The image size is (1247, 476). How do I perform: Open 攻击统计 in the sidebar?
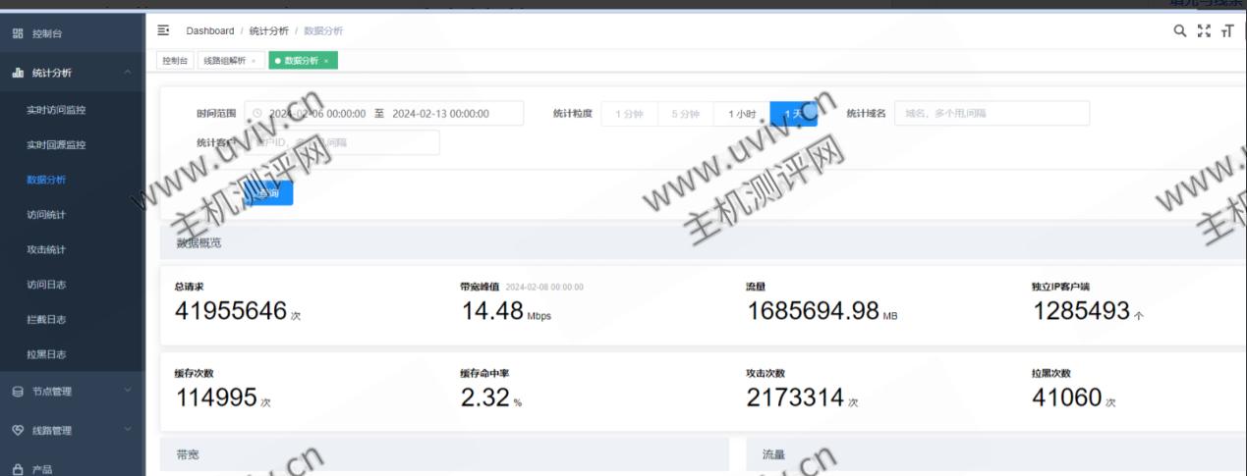[x=46, y=249]
